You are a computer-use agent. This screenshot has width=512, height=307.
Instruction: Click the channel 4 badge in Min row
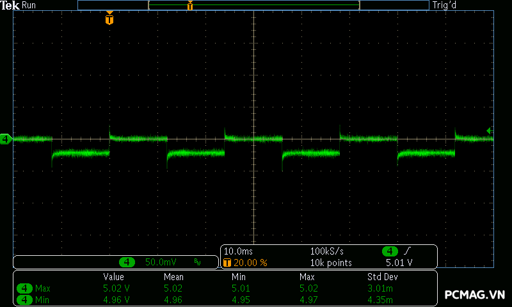(25, 299)
